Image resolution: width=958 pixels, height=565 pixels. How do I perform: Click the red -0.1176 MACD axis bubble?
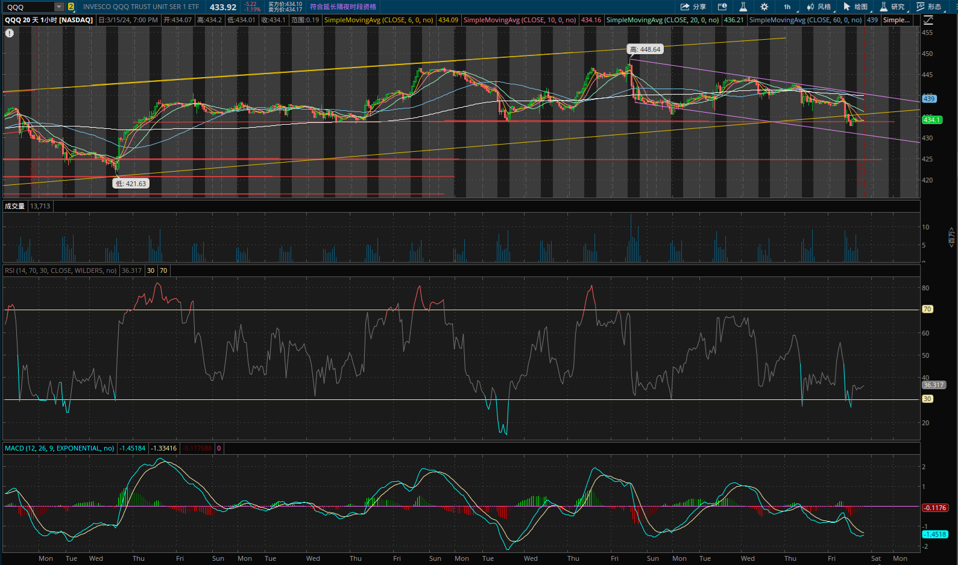(935, 508)
